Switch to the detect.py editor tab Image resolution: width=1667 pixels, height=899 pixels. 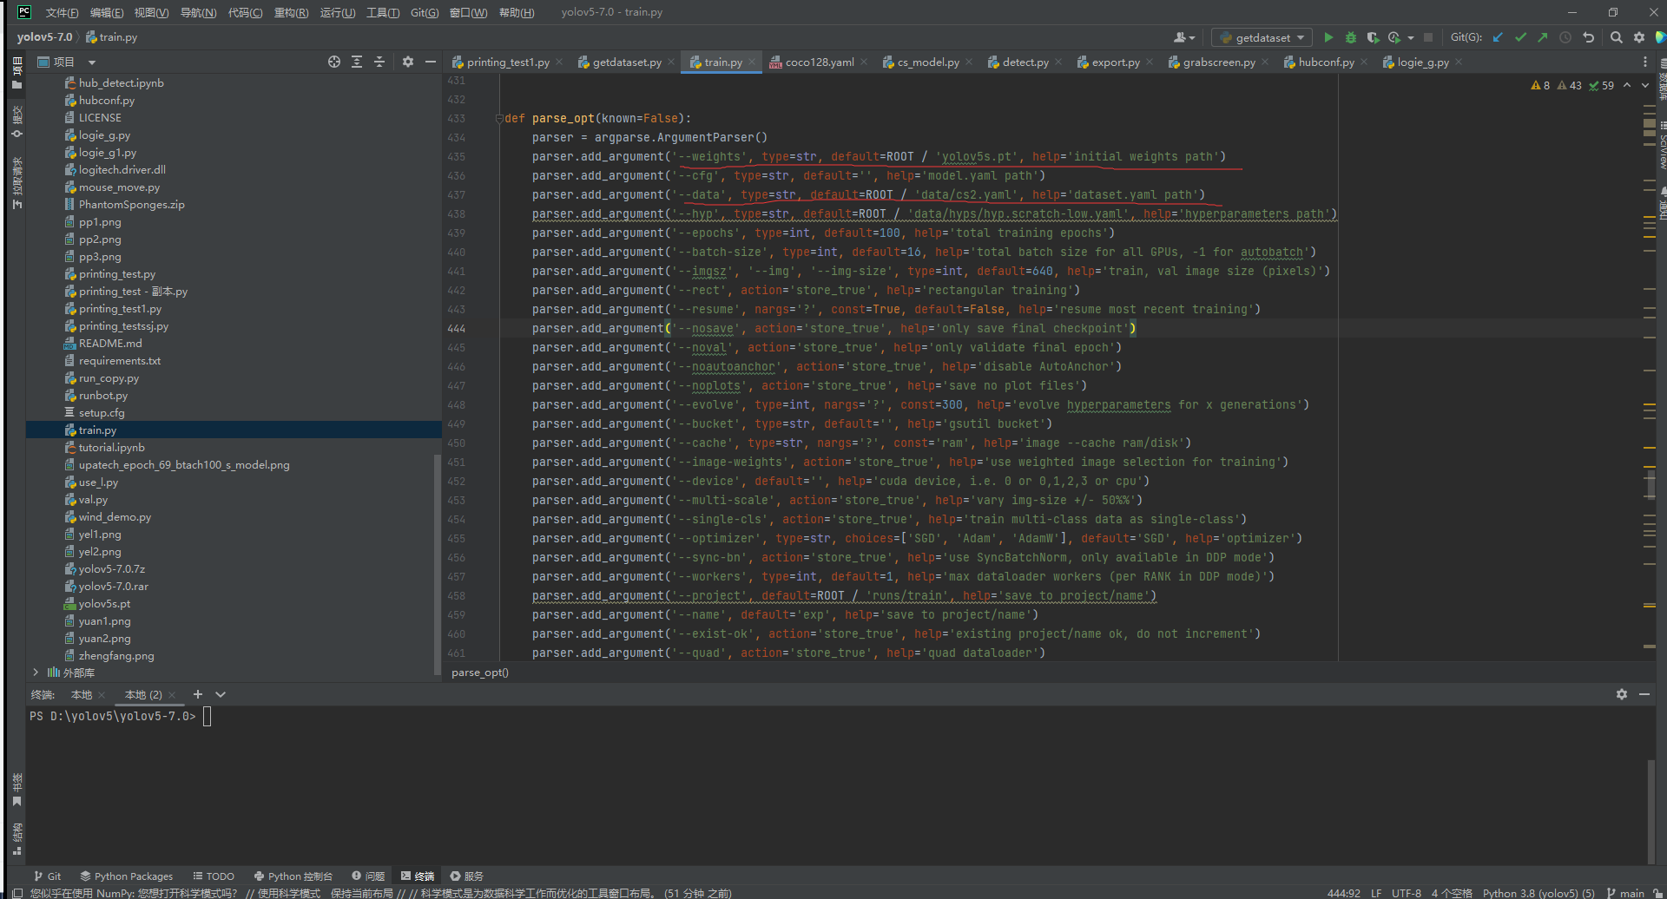(1025, 62)
